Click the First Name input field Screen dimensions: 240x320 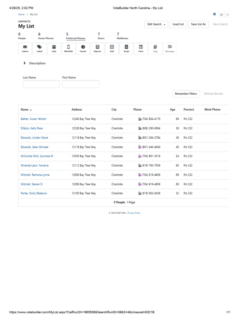click(81, 84)
